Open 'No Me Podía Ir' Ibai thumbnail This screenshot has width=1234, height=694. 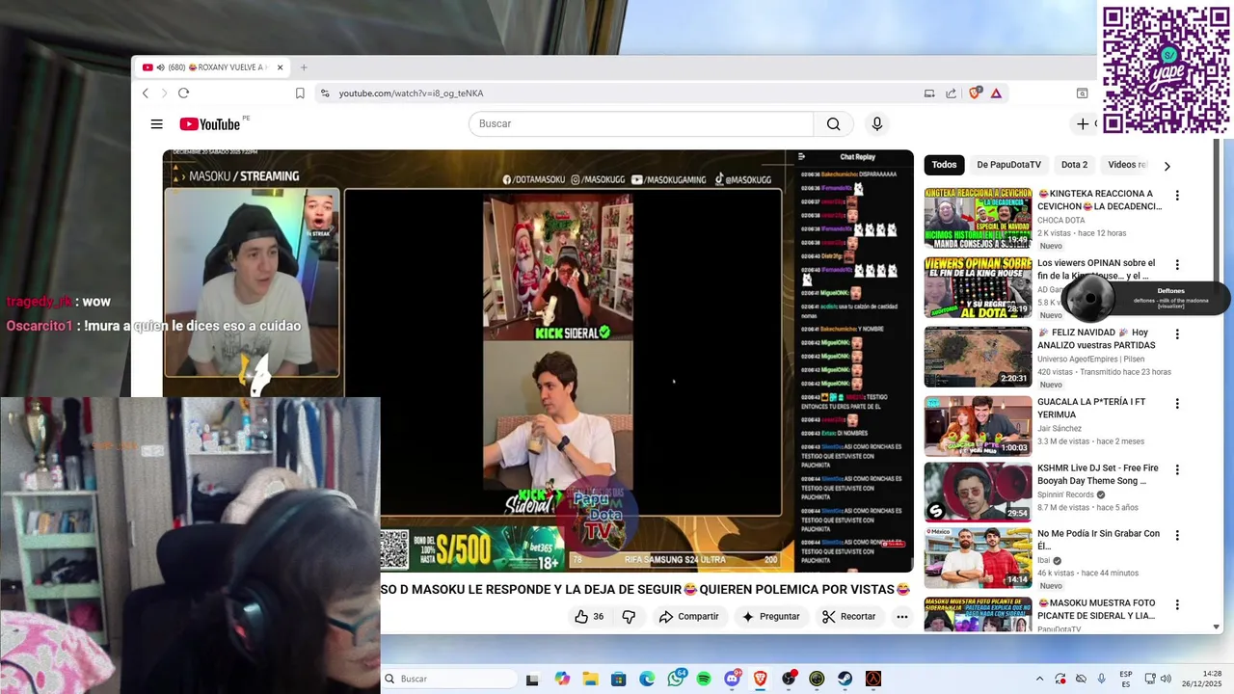978,557
